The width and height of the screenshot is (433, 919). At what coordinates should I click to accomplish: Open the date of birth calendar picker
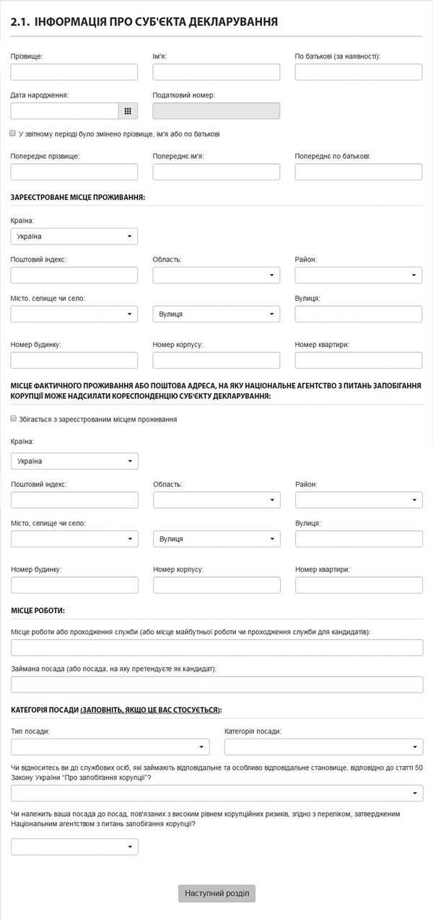128,110
